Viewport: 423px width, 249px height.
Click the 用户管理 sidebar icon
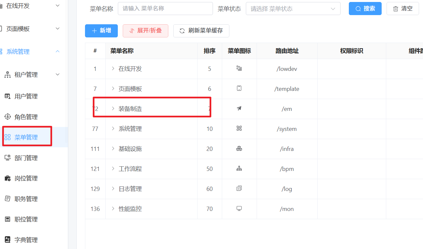tap(7, 96)
